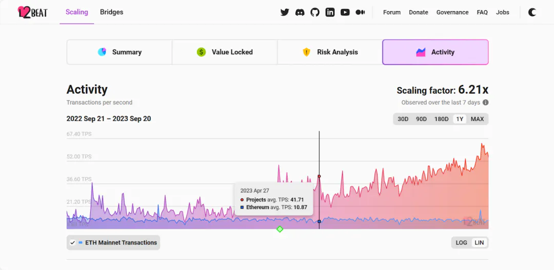Switch chart to LOG scale
This screenshot has width=554, height=270.
[x=462, y=243]
